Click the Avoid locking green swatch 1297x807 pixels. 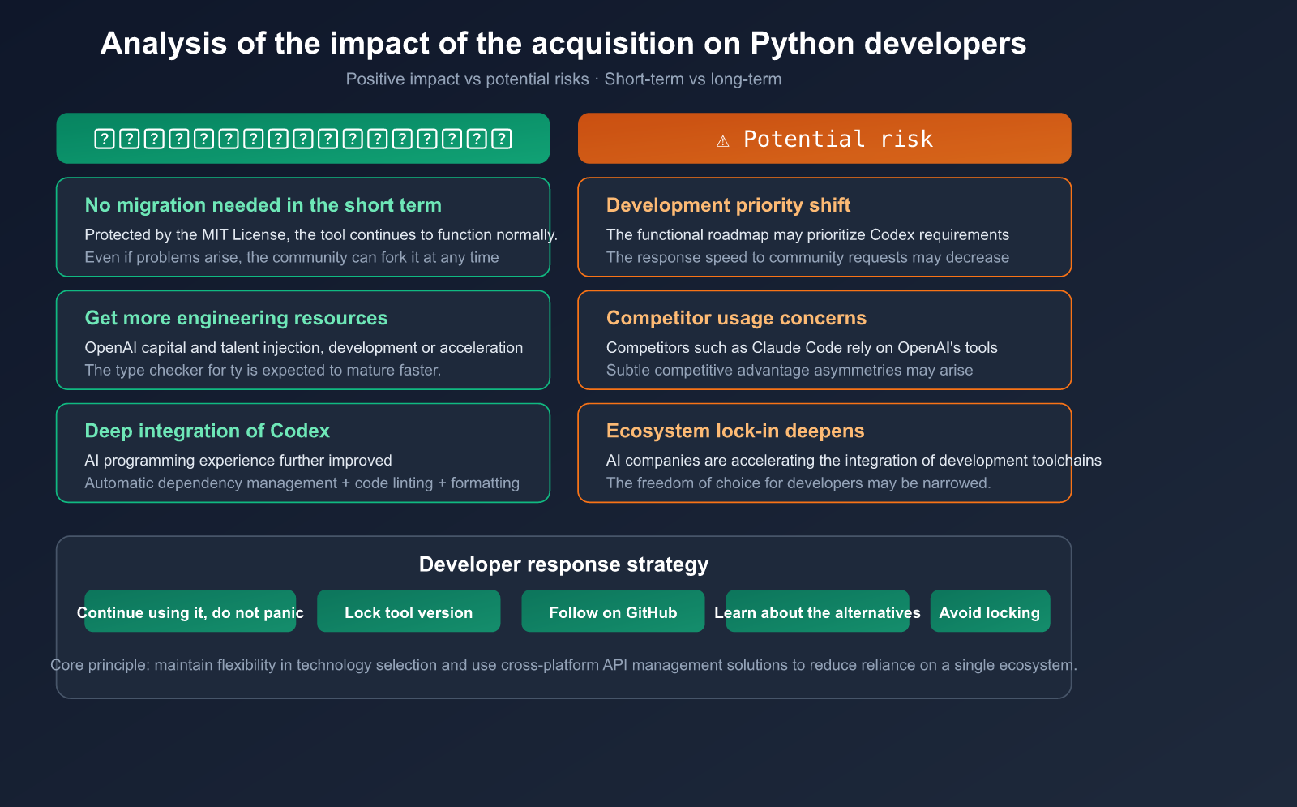click(x=990, y=612)
